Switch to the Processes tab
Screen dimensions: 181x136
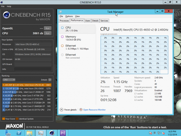(x=64, y=21)
